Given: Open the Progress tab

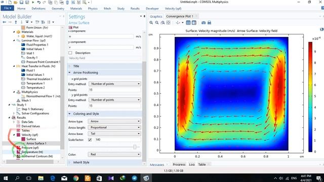Looking at the screenshot, I should [x=179, y=164].
